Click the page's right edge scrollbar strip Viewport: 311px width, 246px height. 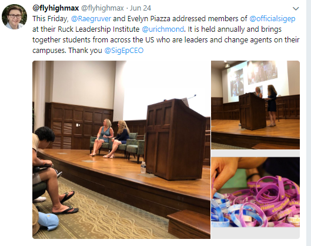point(309,123)
